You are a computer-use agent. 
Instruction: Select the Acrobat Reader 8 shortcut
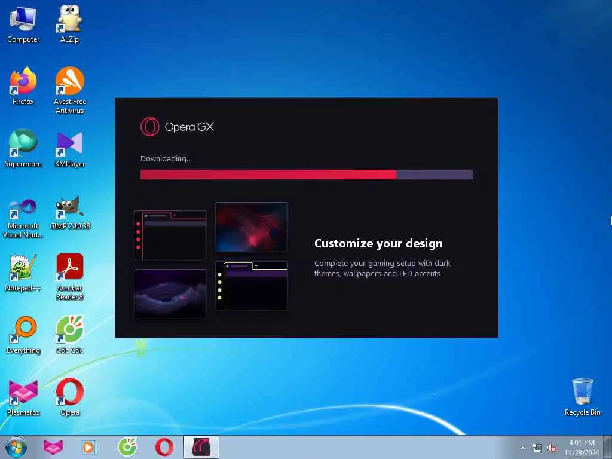point(69,277)
